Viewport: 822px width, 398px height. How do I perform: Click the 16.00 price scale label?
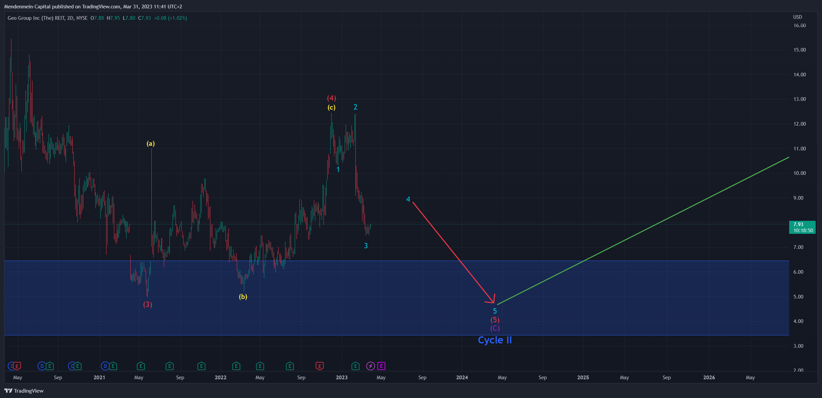click(800, 25)
